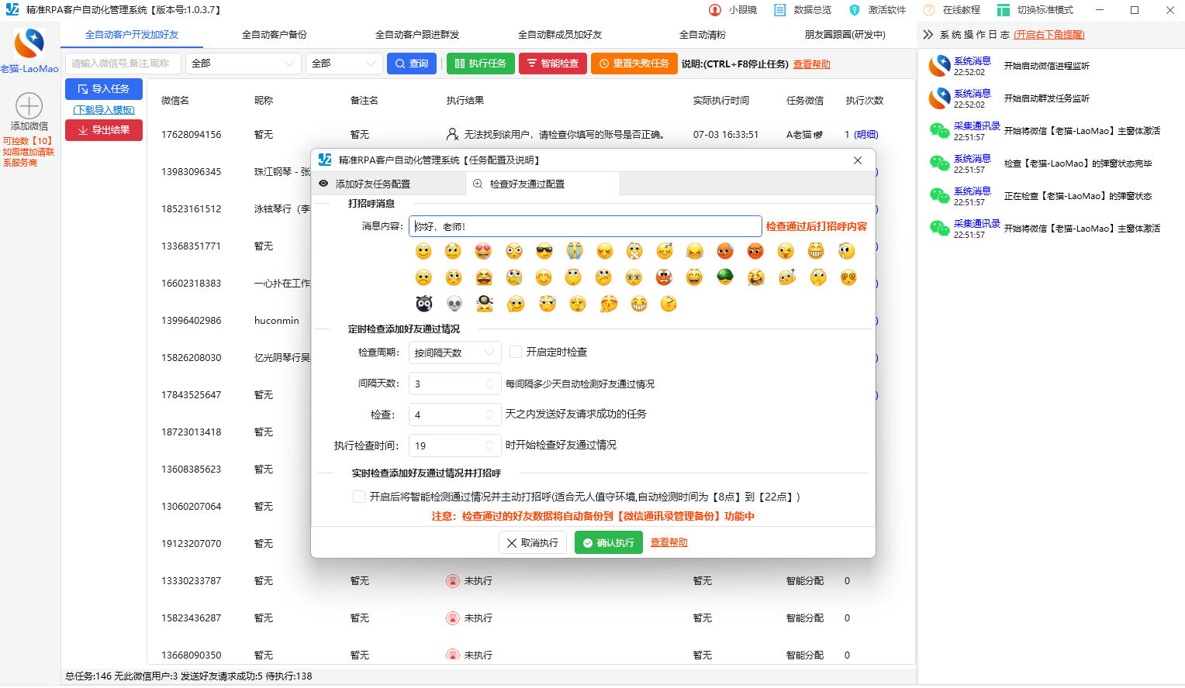Open the 全自动客户备份 tab

(275, 35)
